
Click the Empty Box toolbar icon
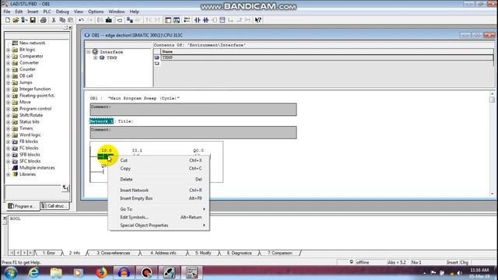pyautogui.click(x=223, y=20)
